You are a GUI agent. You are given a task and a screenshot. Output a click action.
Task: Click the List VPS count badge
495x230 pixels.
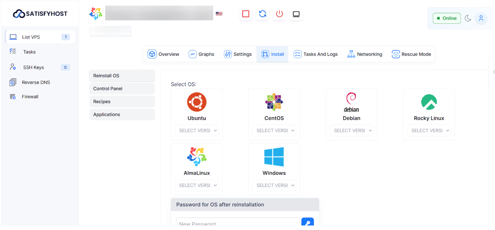tap(66, 37)
